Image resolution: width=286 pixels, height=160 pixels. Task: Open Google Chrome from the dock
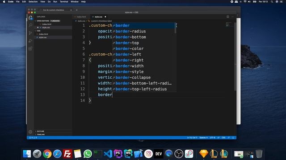tap(47, 154)
